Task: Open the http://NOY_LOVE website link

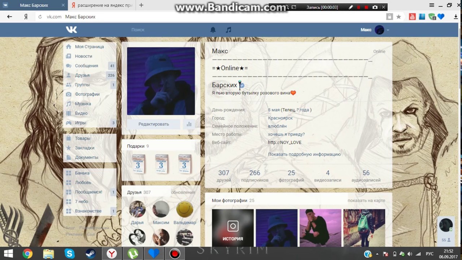Action: coord(285,142)
